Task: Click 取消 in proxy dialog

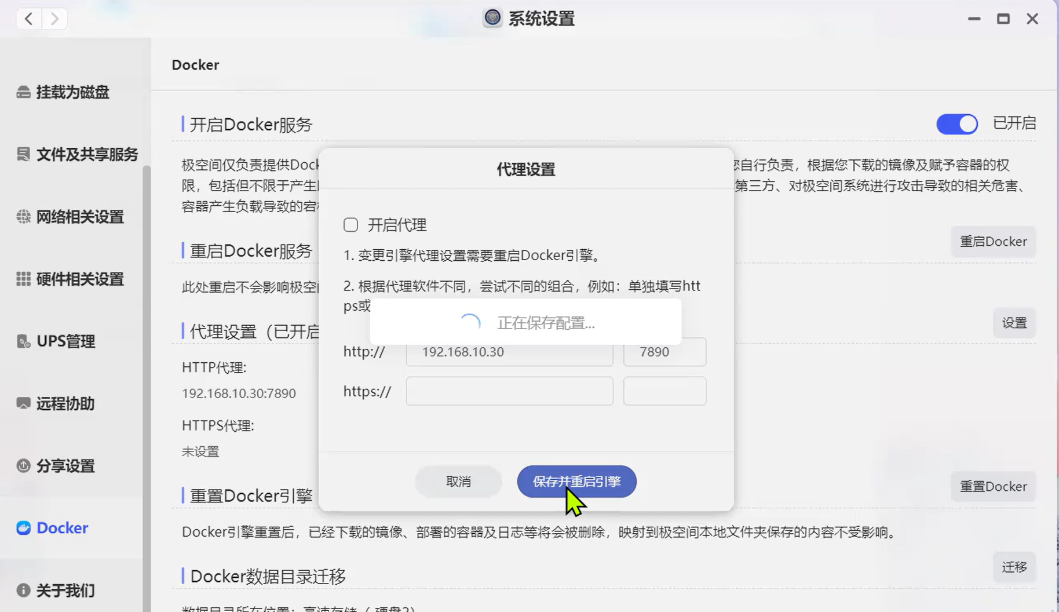Action: click(458, 482)
